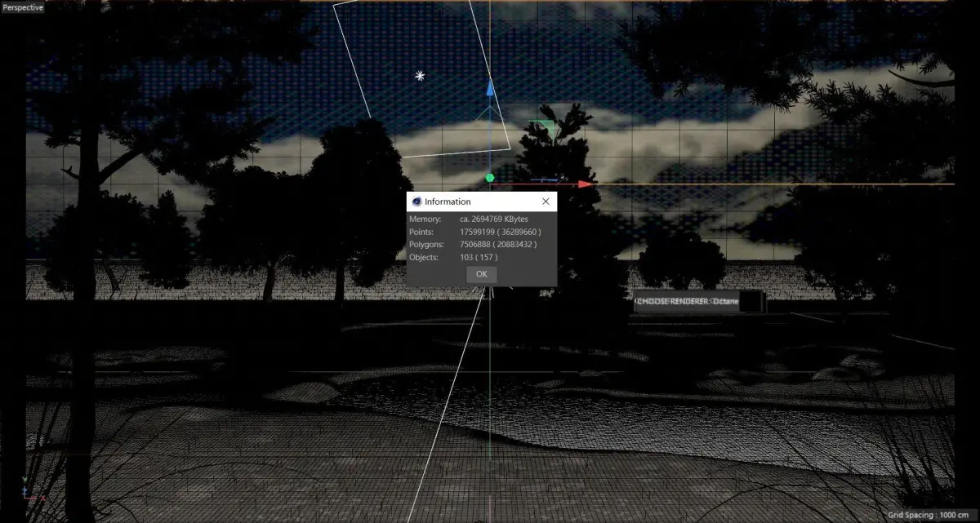Select the CHOOSE RENDERER: Octane text object
Screen dimensions: 980x523
[687, 301]
